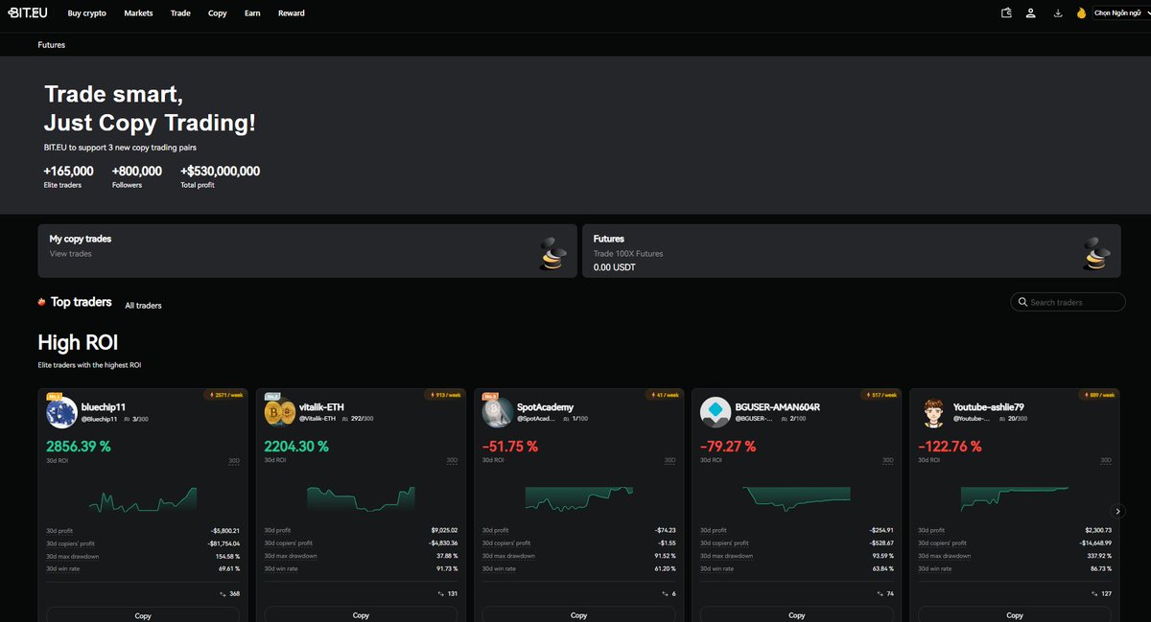Click the gold coins icon in Futures card
This screenshot has width=1151, height=622.
coord(1096,254)
